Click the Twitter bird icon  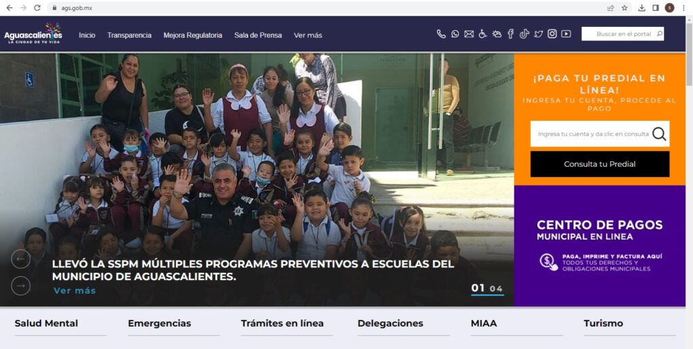click(538, 34)
